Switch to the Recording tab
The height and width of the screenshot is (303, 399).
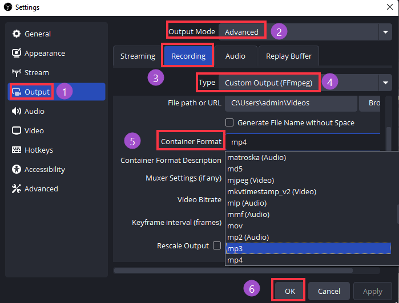[x=188, y=56]
